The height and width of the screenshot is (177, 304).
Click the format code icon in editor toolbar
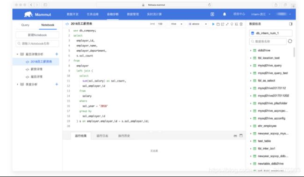tap(236, 24)
